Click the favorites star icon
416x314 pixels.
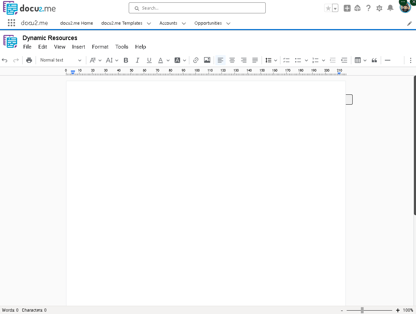tap(328, 8)
